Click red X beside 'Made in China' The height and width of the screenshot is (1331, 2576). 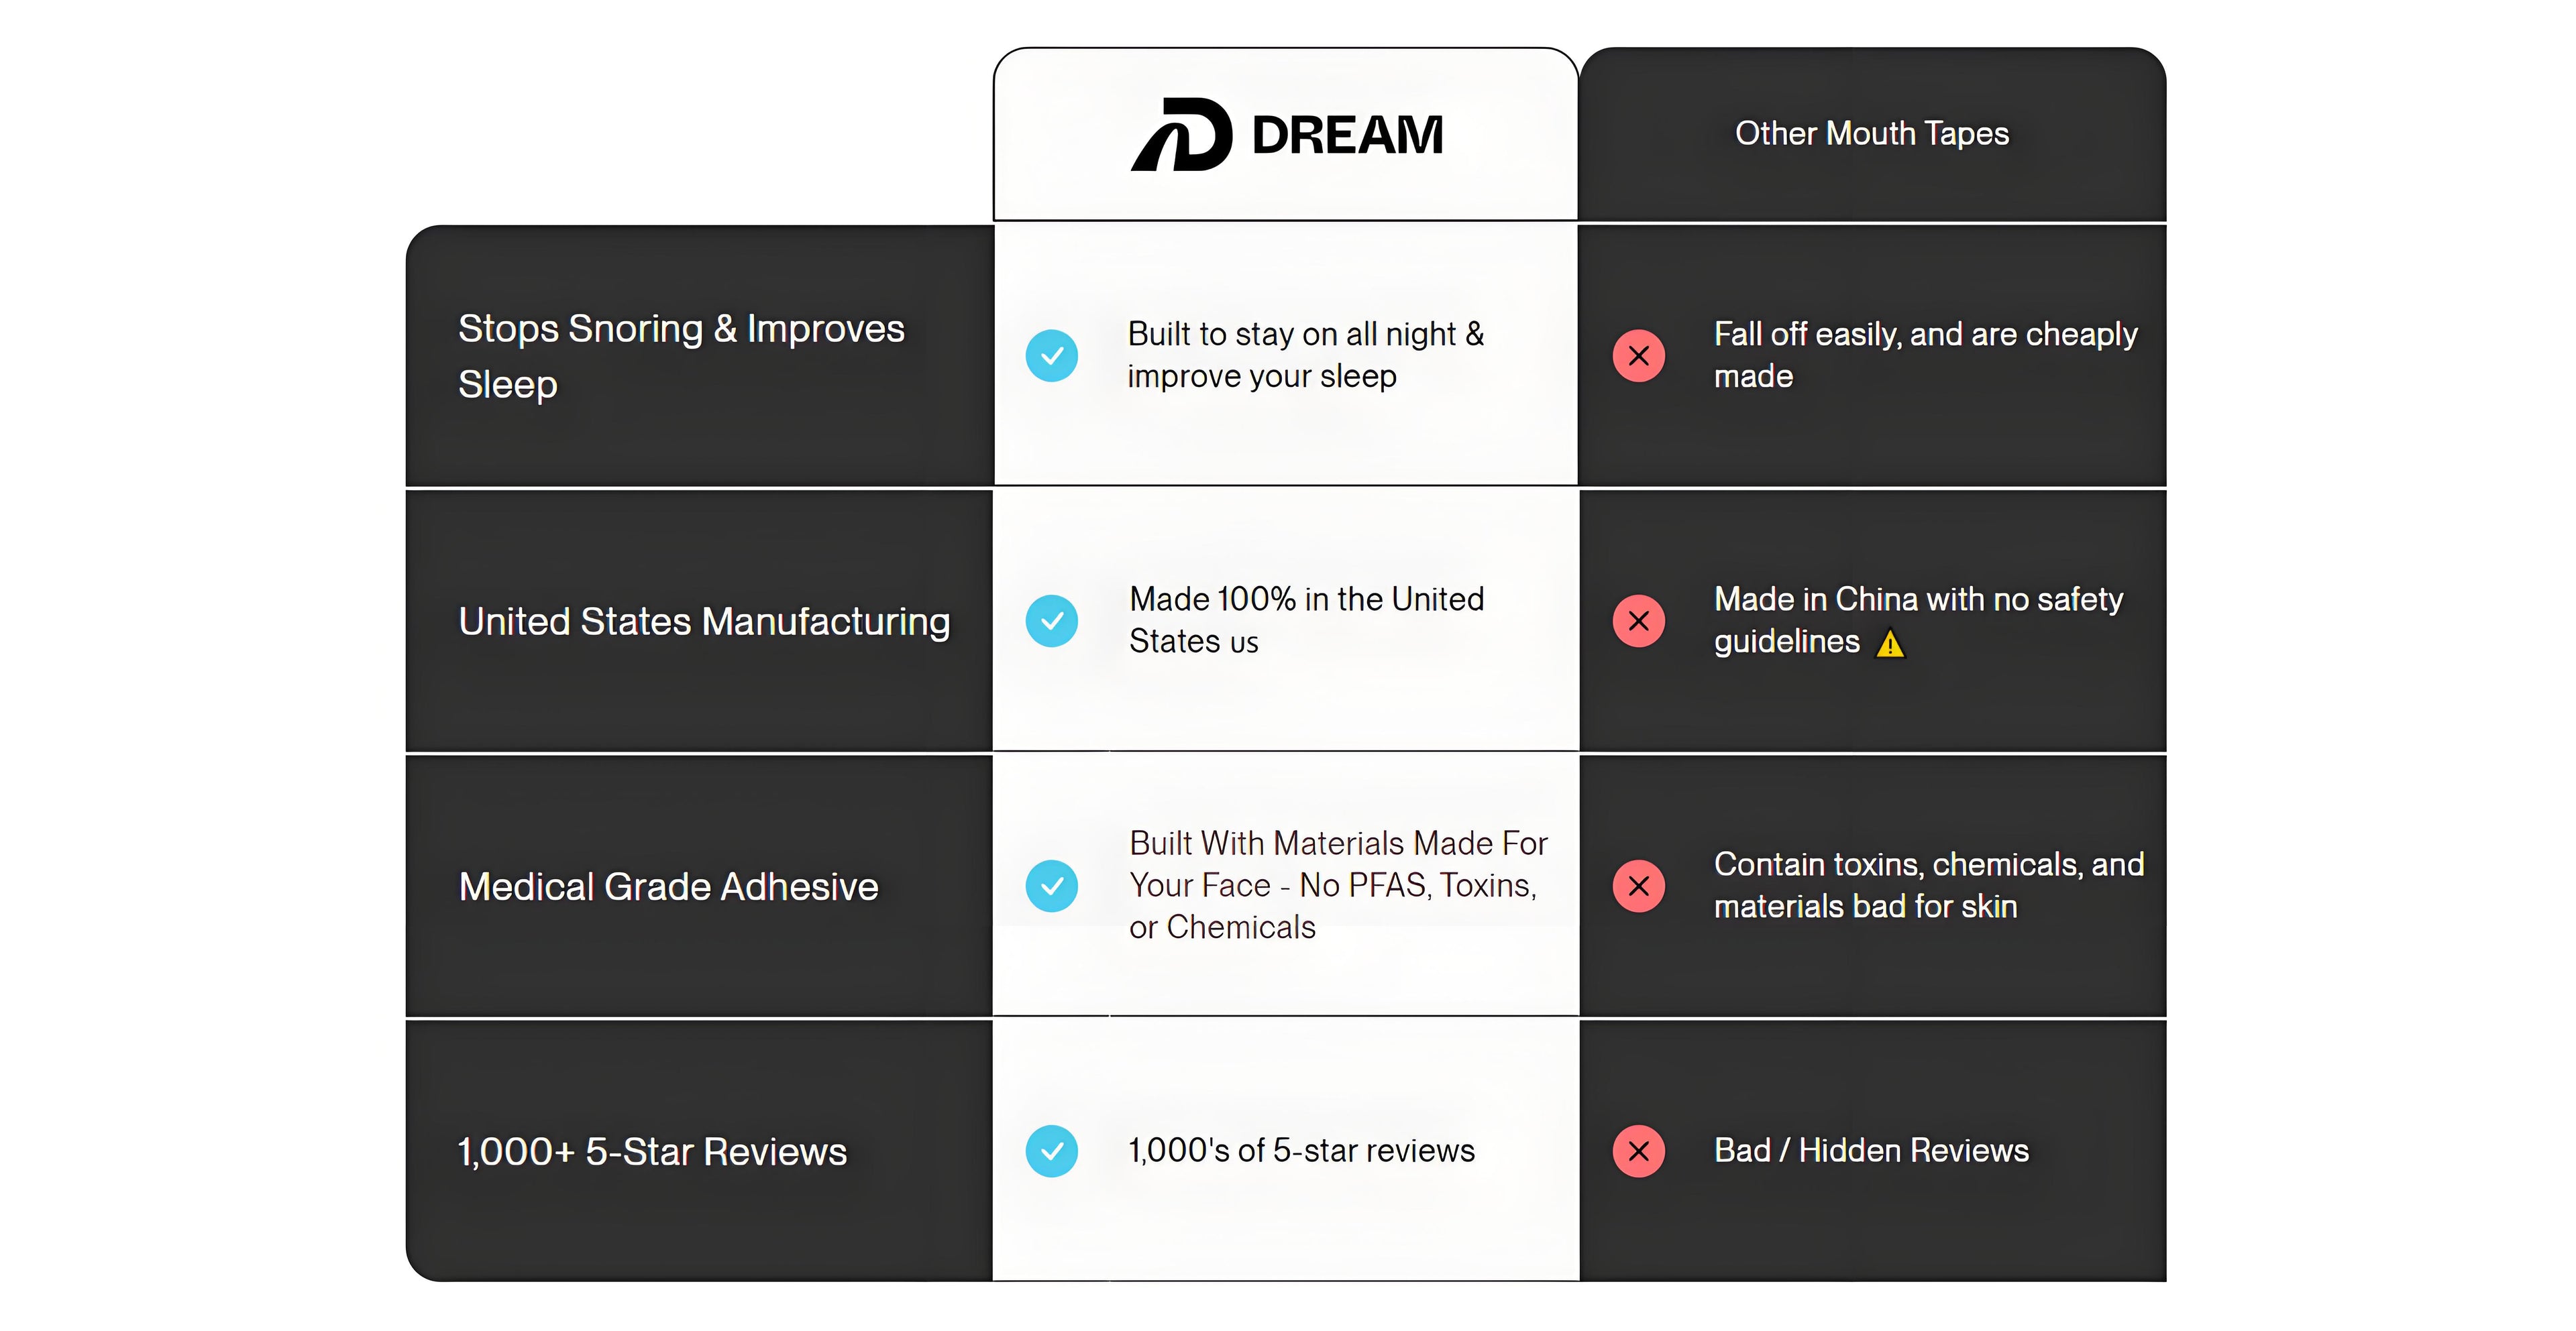tap(1639, 620)
